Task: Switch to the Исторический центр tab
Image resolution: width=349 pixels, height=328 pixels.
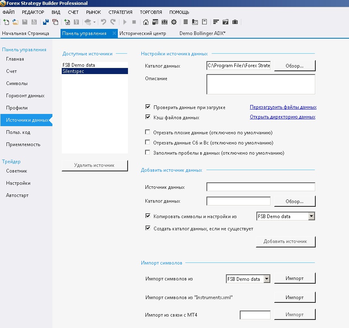Action: 143,33
